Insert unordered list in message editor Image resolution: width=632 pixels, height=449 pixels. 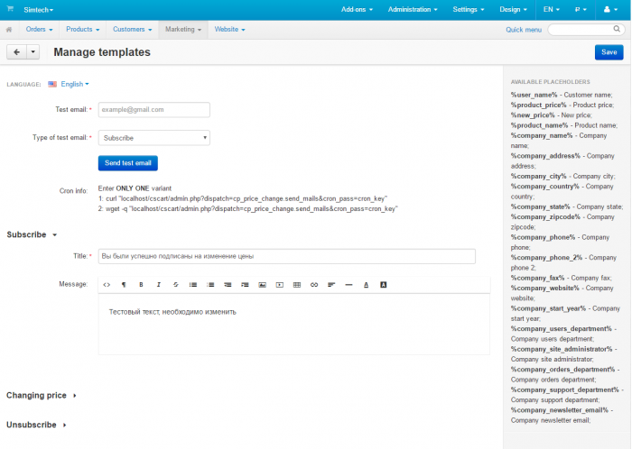click(x=193, y=285)
